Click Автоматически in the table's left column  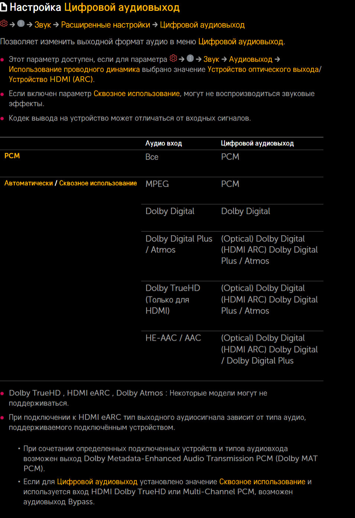29,183
